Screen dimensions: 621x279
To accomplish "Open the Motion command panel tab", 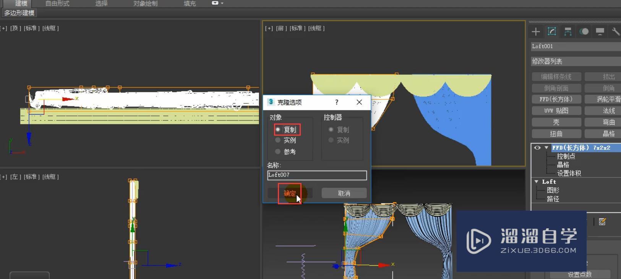I will click(584, 32).
